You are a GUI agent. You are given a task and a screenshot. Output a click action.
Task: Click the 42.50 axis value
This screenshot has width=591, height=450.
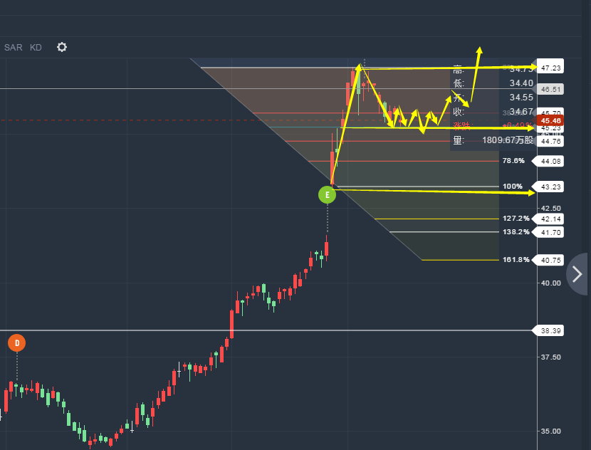tap(550, 209)
